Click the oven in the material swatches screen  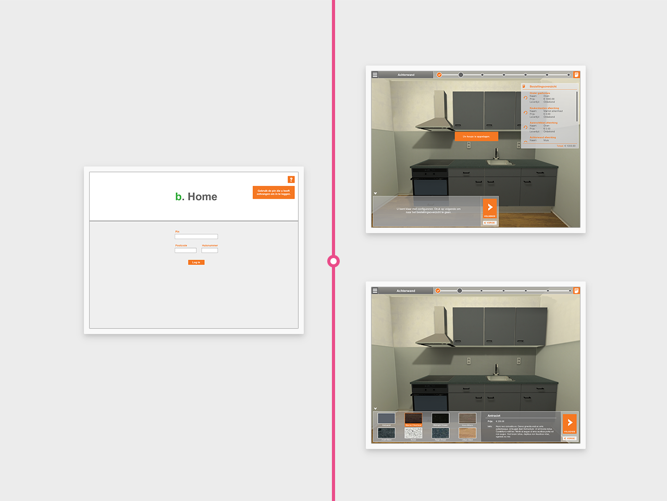(430, 397)
